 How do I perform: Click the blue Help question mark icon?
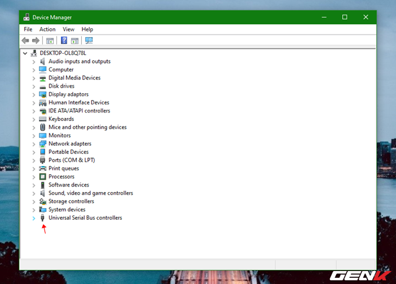coord(64,41)
